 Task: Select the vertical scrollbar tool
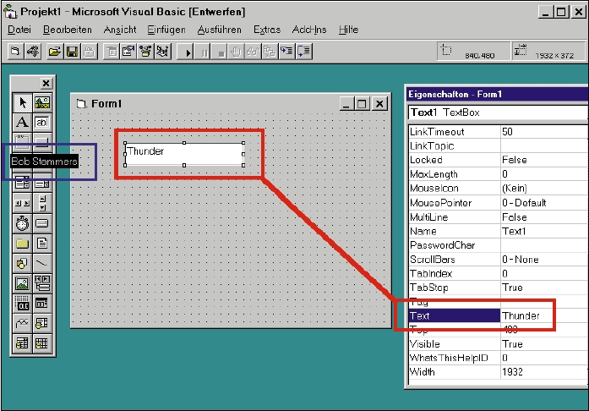click(x=42, y=203)
